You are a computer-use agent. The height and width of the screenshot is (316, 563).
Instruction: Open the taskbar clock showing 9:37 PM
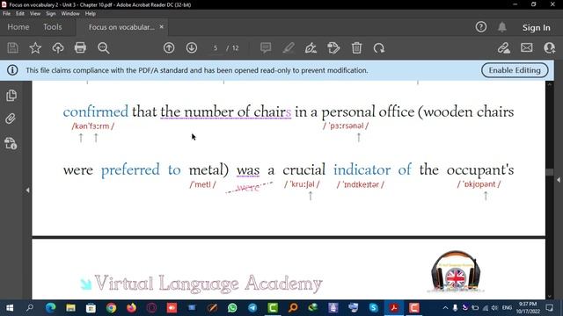528,308
